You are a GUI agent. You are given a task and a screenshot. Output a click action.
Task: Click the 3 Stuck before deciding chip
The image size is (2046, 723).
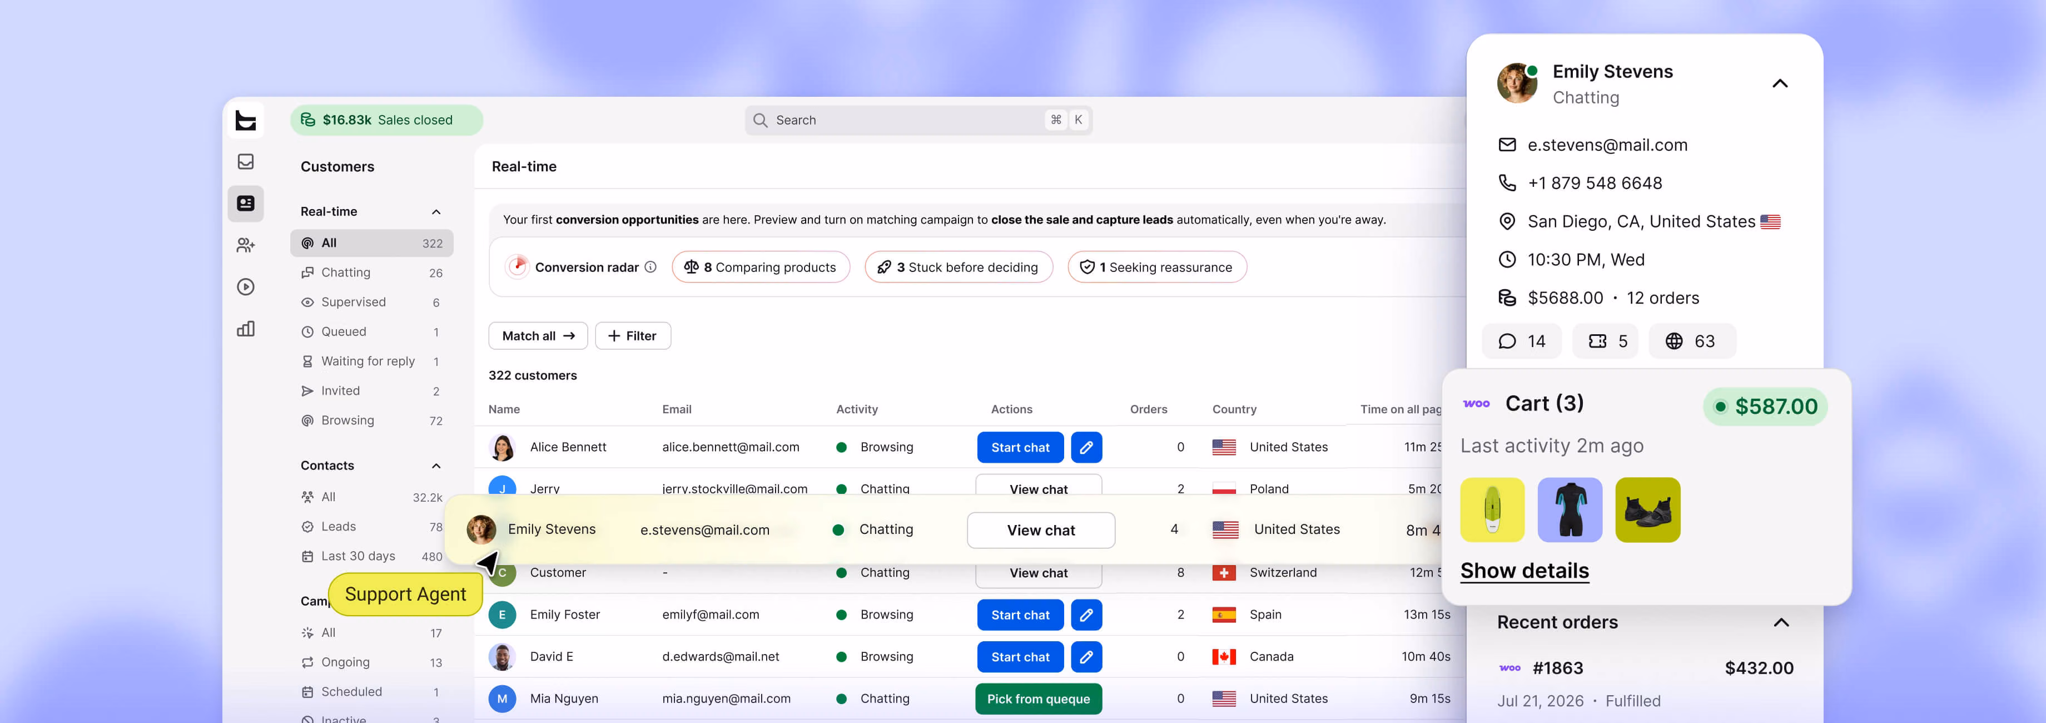tap(959, 267)
